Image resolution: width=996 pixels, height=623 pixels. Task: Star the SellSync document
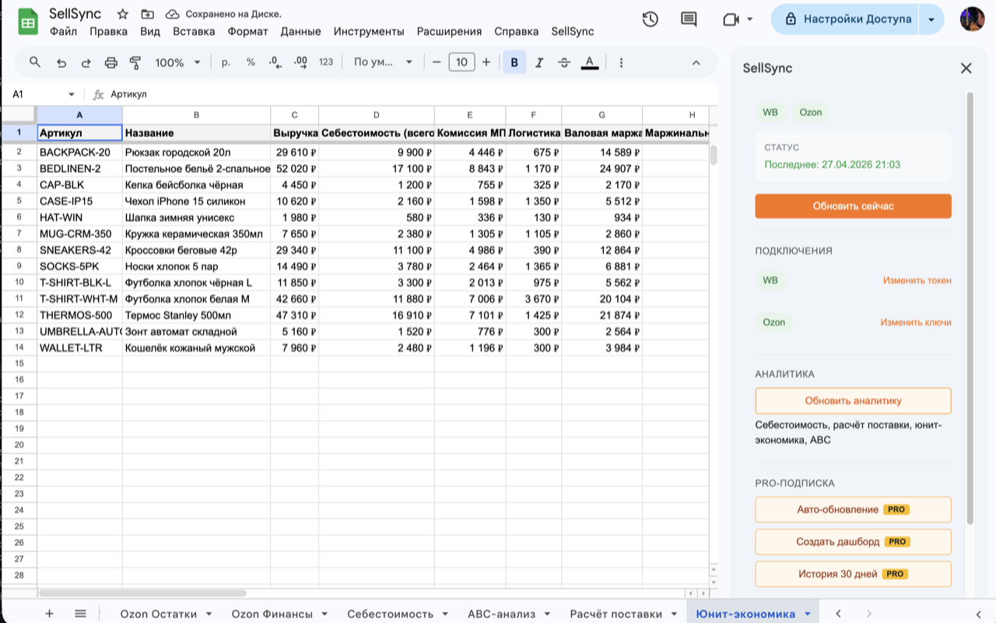122,14
